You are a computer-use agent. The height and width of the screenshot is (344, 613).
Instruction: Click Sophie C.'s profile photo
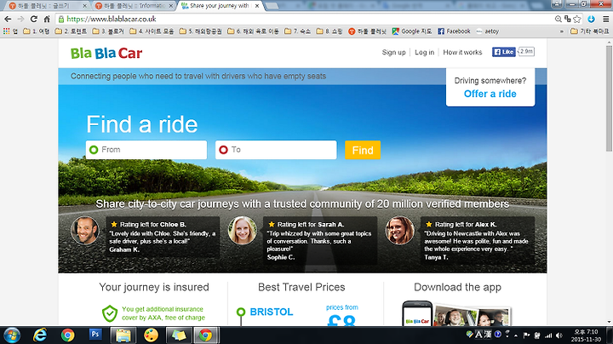click(x=243, y=231)
